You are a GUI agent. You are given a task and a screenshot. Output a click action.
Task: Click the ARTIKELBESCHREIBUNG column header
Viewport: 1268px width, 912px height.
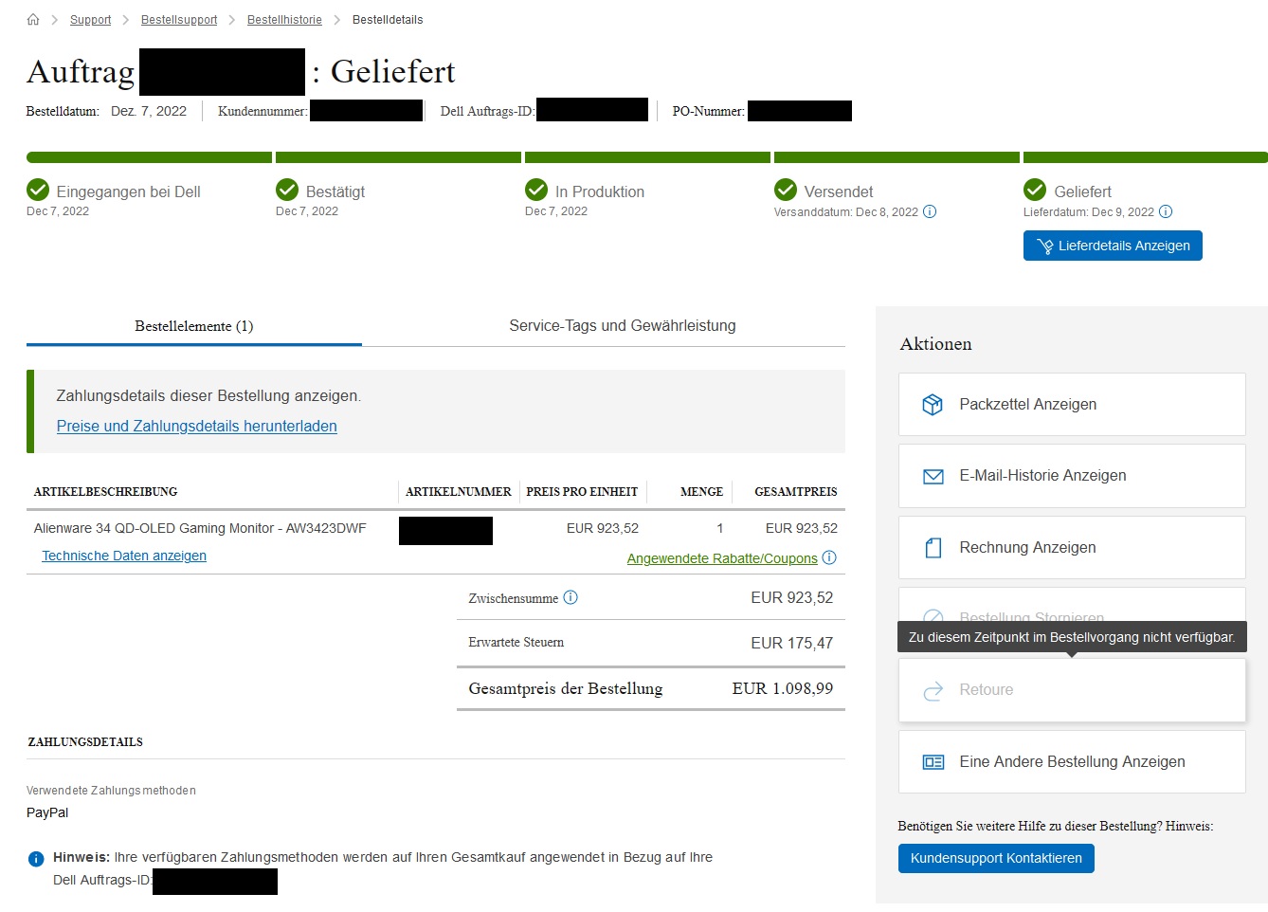click(x=105, y=492)
